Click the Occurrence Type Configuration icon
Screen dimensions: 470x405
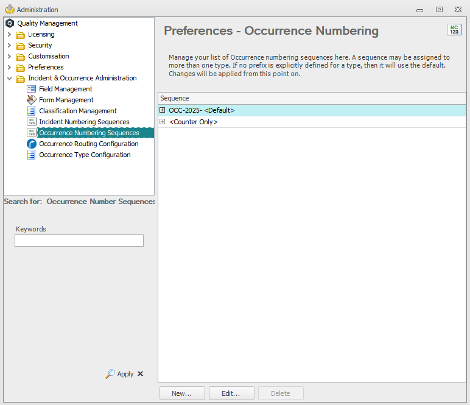[31, 155]
